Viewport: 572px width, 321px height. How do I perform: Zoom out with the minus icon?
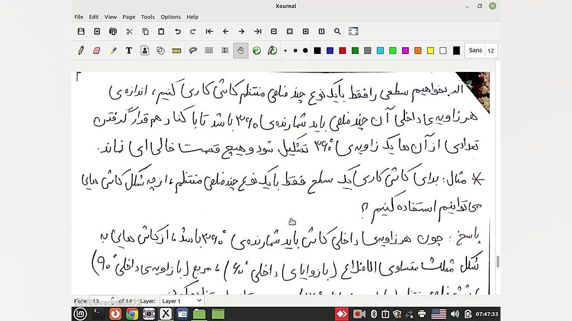274,31
